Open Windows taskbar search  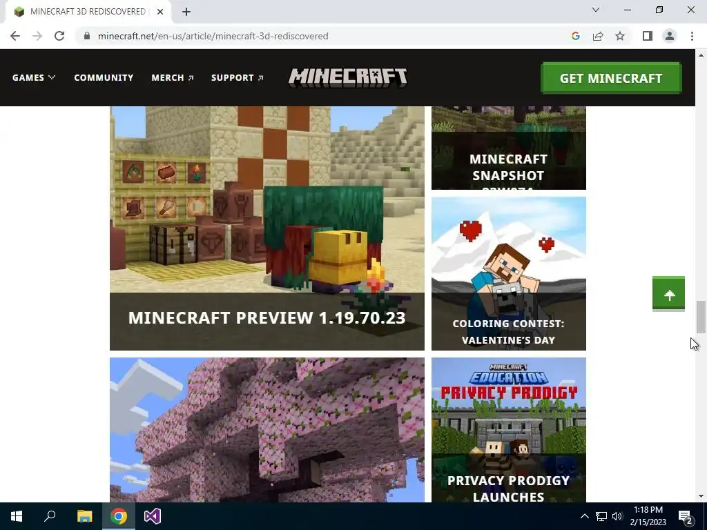(50, 516)
